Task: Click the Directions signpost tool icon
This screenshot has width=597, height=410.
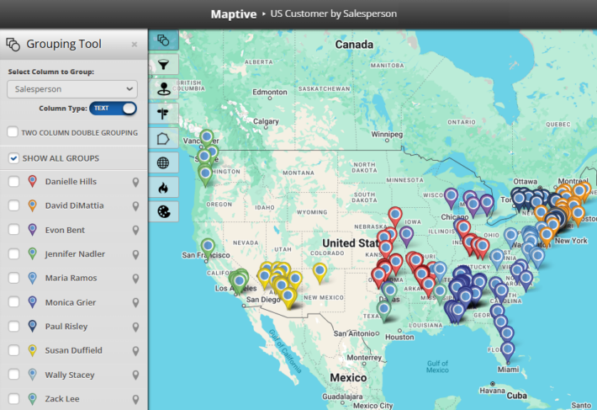Action: coord(163,113)
